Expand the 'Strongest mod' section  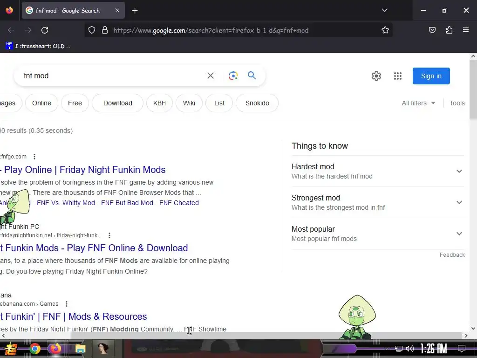pyautogui.click(x=378, y=202)
